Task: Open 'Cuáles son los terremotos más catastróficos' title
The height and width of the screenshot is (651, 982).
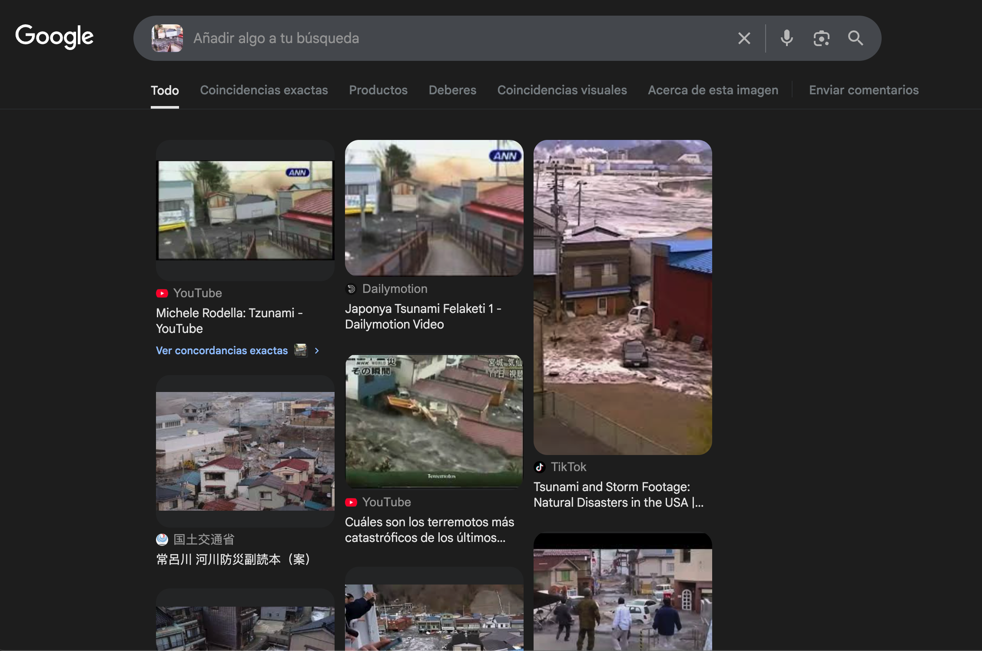Action: pyautogui.click(x=429, y=530)
